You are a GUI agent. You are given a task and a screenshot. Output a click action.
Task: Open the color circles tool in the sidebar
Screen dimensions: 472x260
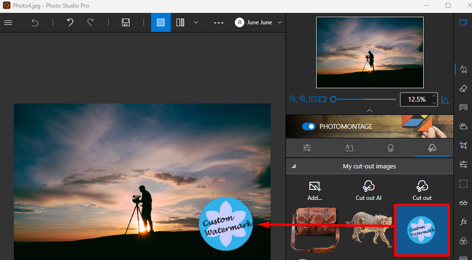[x=463, y=241]
